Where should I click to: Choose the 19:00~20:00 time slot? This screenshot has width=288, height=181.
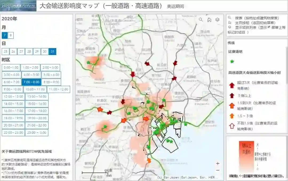(x=37, y=118)
